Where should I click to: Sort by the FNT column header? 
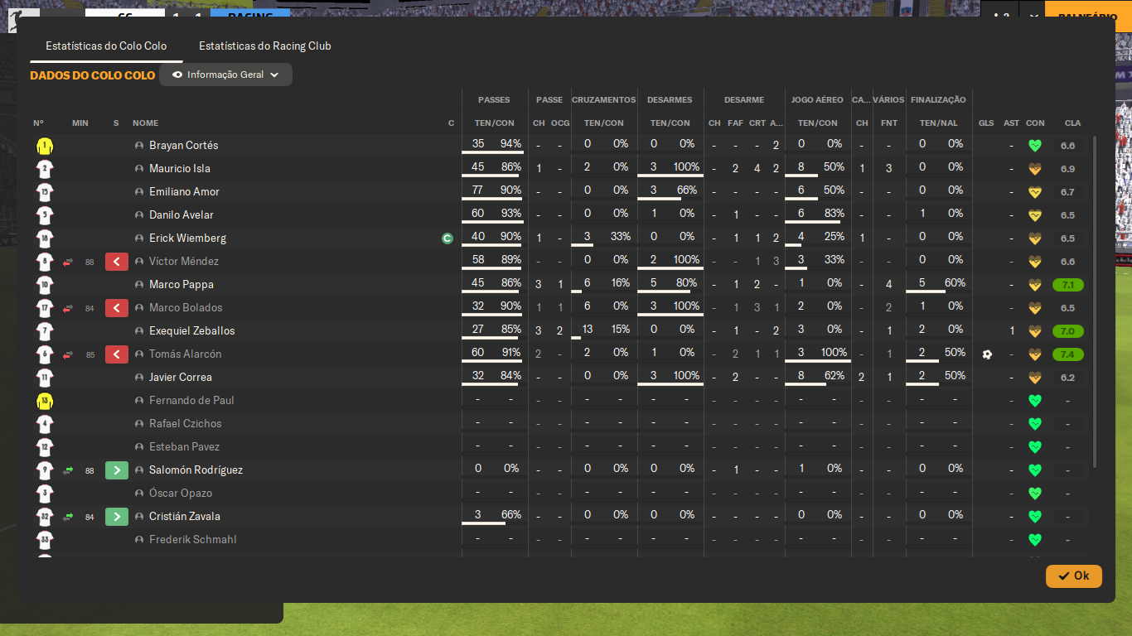pos(889,123)
